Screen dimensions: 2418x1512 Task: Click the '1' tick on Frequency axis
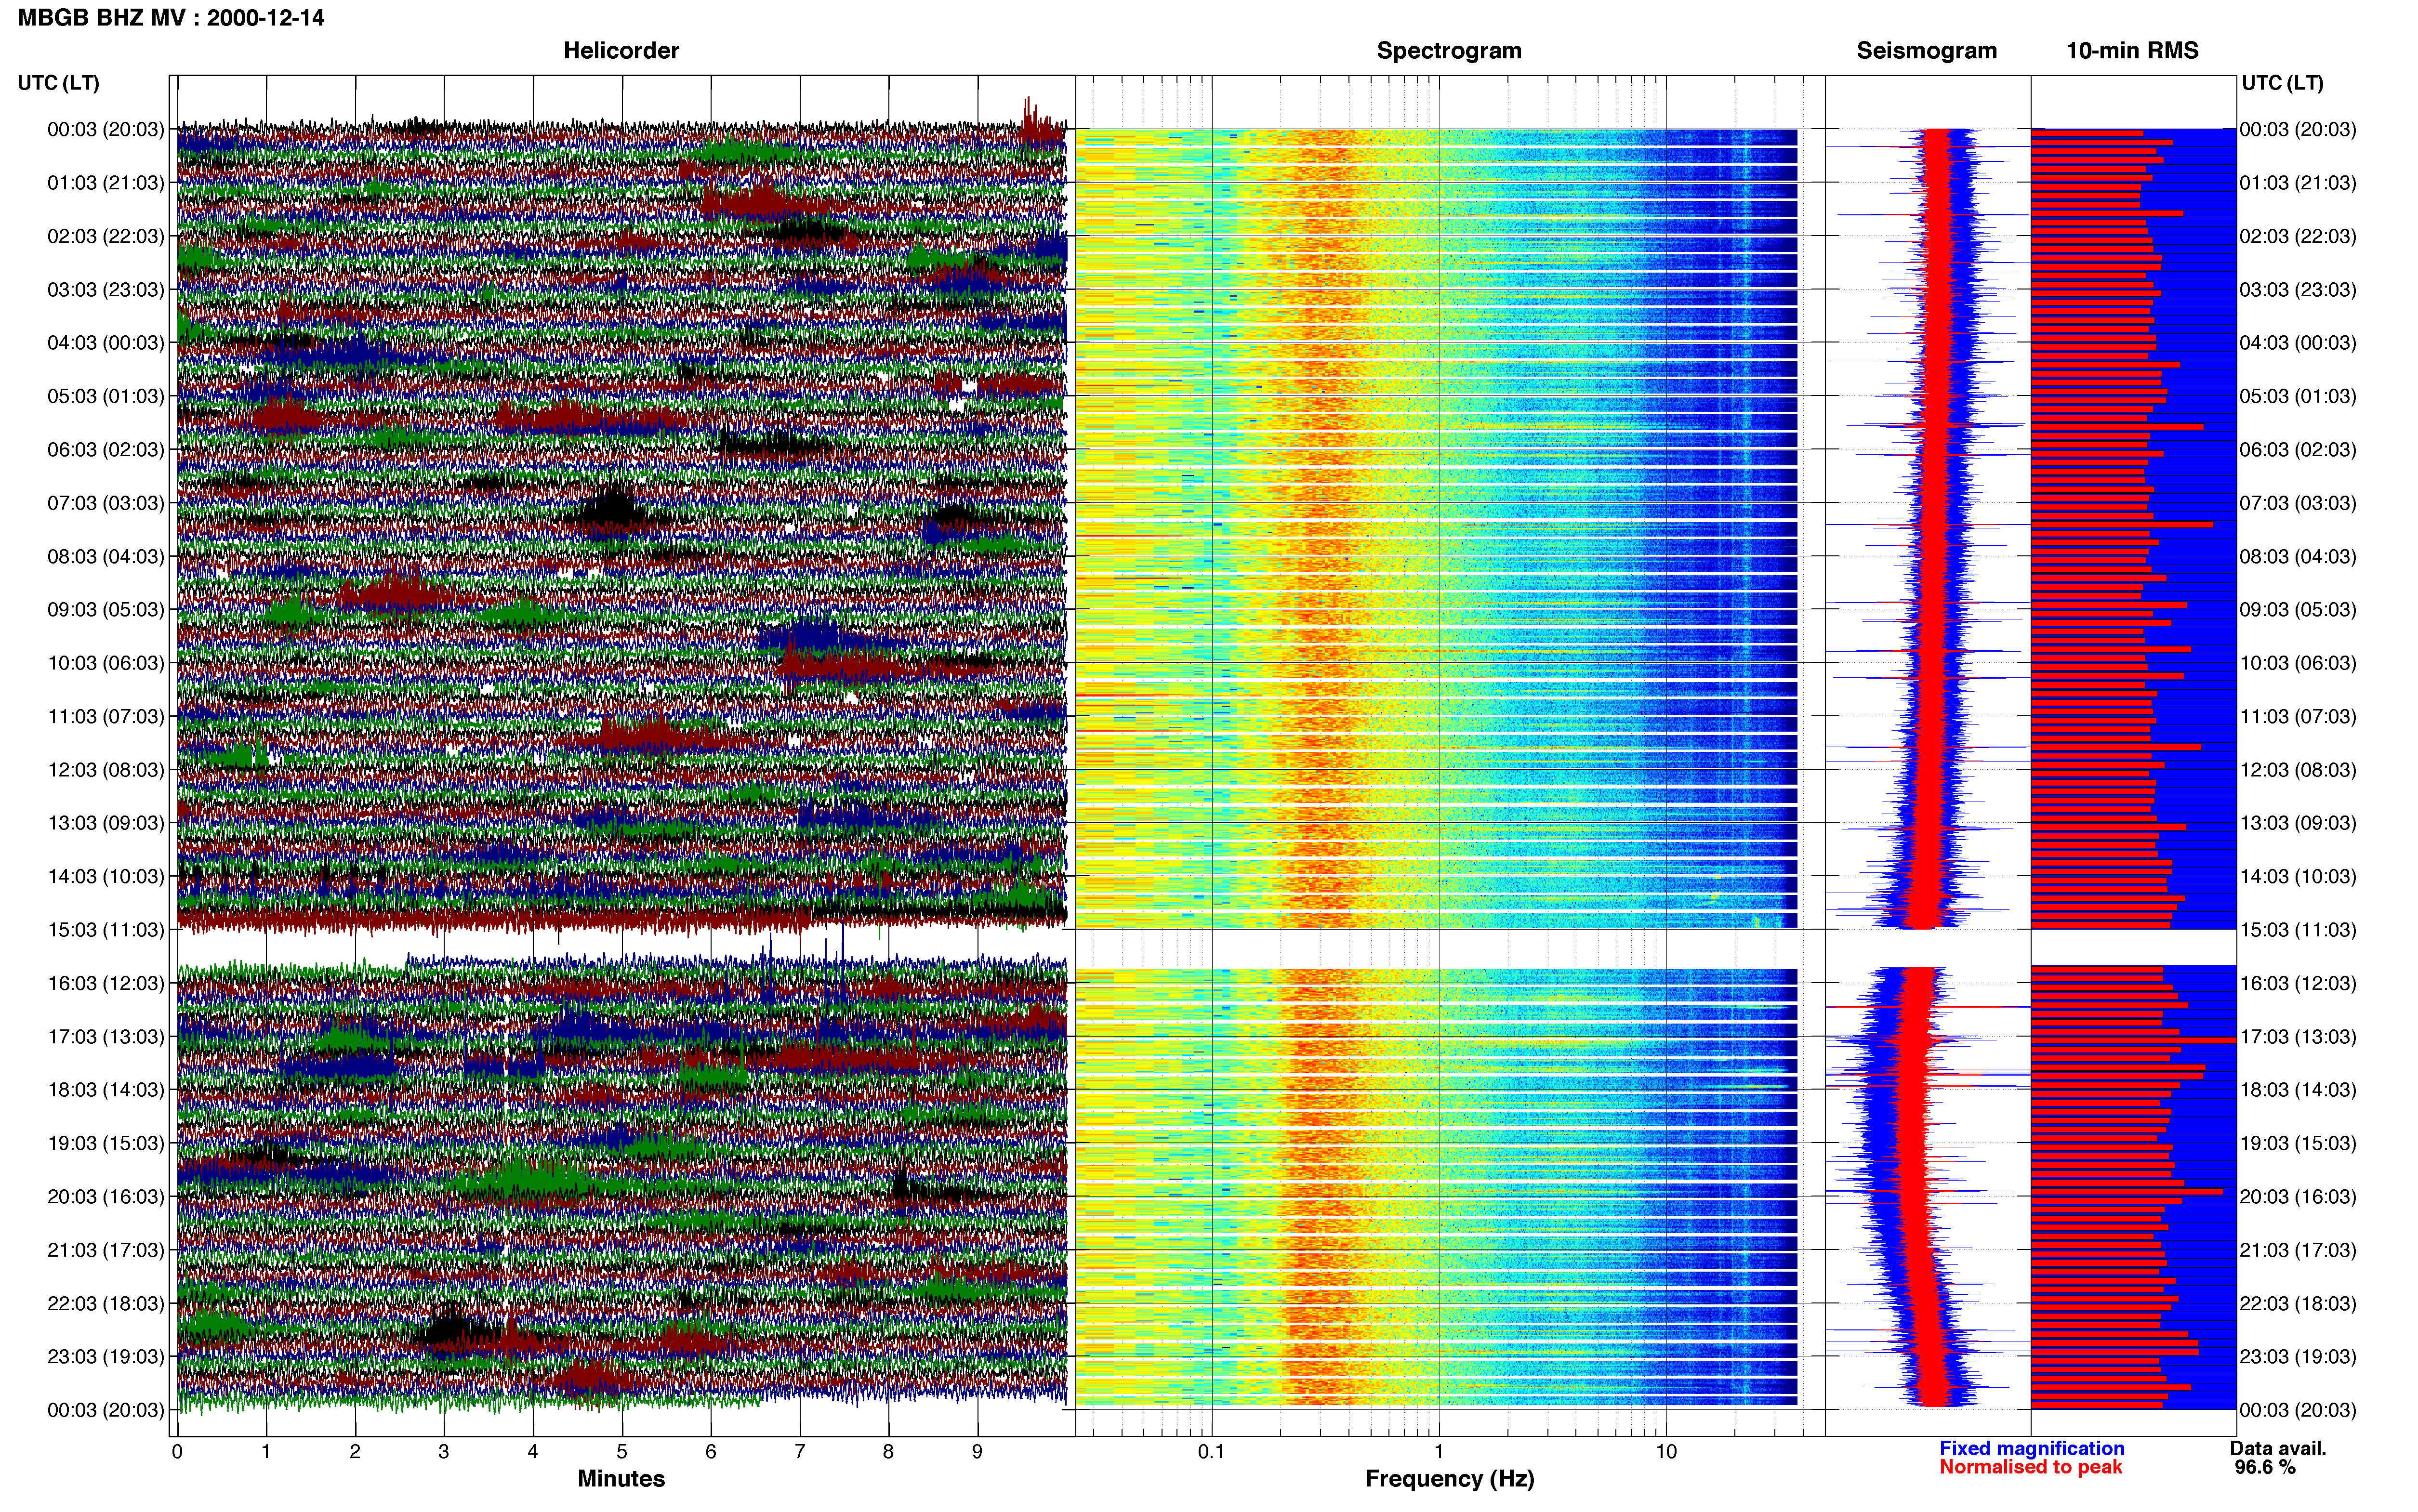1439,1452
